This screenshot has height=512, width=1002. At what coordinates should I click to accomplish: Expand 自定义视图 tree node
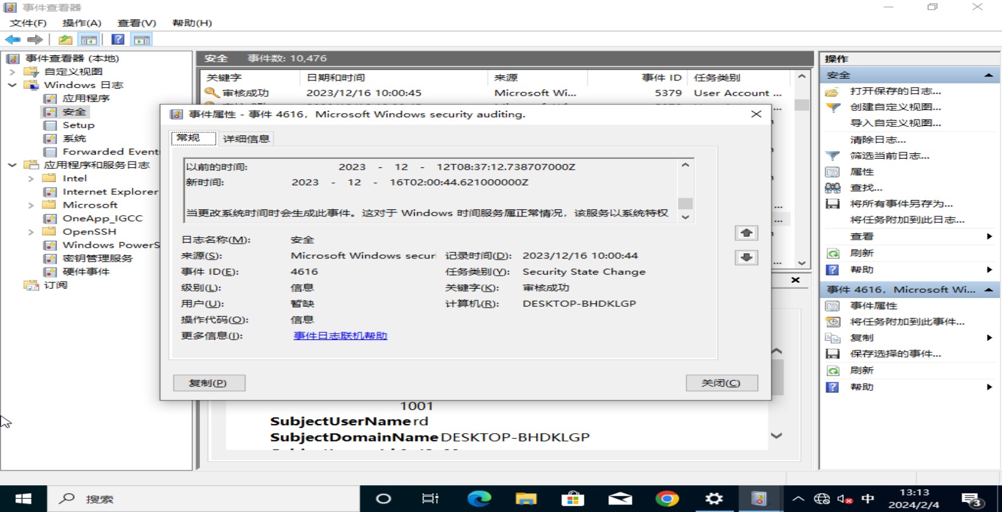click(12, 72)
